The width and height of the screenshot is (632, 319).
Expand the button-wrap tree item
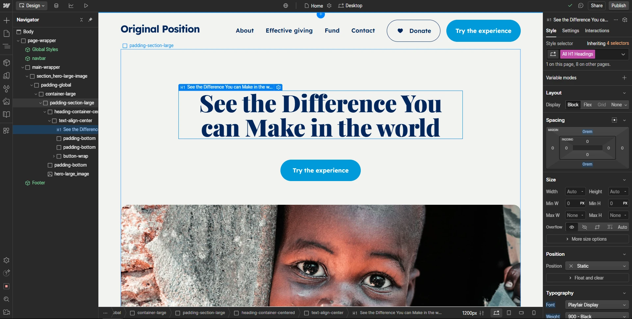click(54, 156)
